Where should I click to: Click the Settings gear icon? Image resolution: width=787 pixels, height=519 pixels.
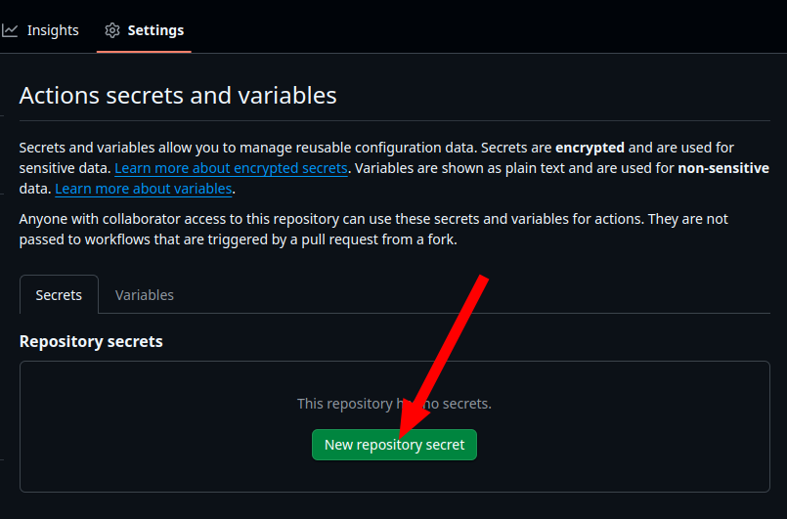[x=111, y=30]
